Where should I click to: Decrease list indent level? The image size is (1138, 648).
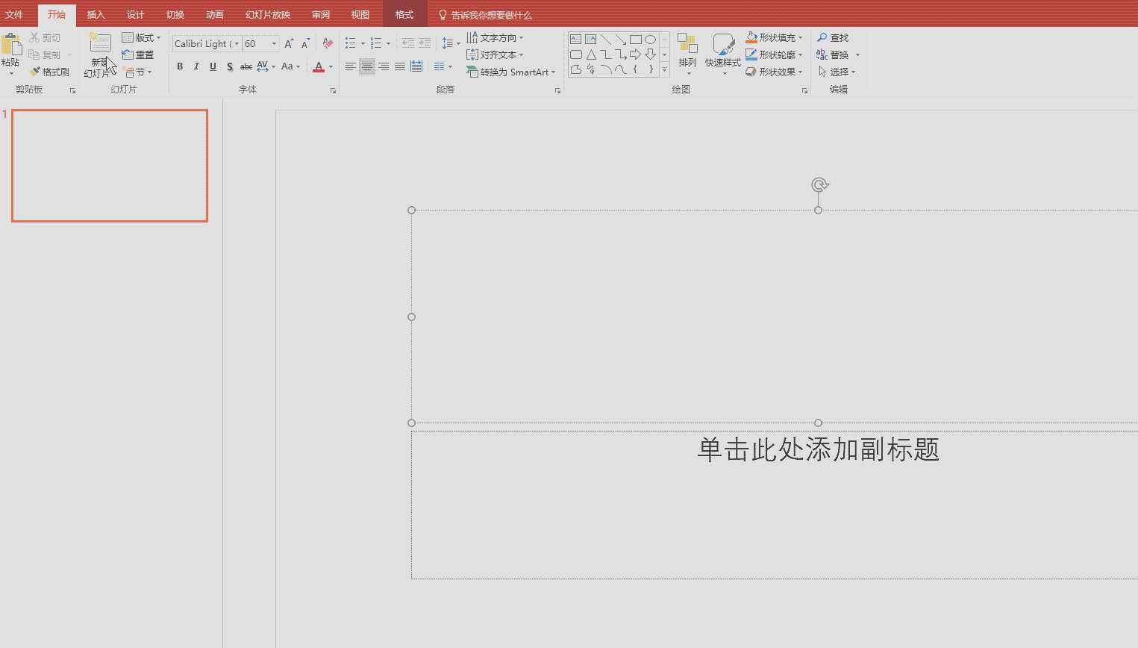point(408,43)
